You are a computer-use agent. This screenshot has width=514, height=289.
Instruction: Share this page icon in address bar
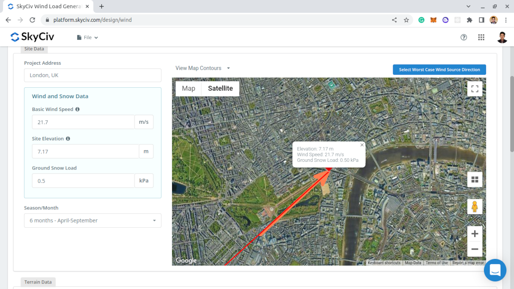[394, 20]
